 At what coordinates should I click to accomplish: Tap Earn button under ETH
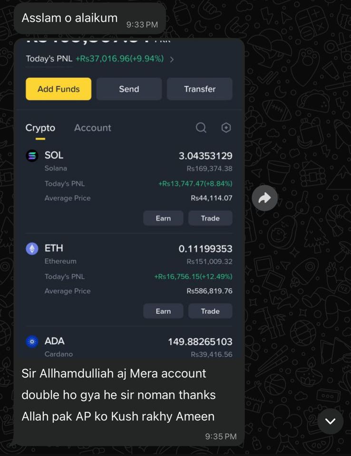point(163,311)
